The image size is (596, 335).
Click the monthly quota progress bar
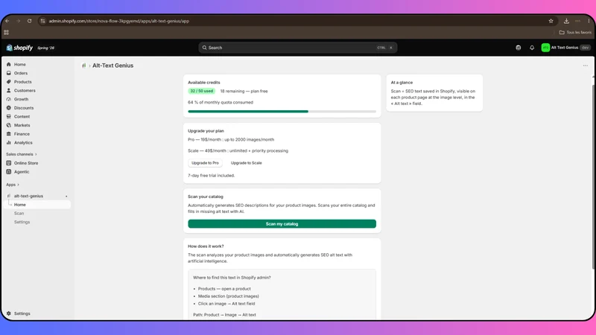click(x=282, y=111)
